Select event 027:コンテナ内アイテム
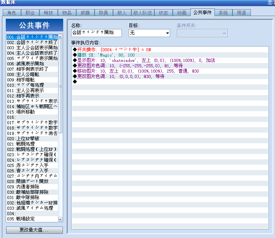 32,176
